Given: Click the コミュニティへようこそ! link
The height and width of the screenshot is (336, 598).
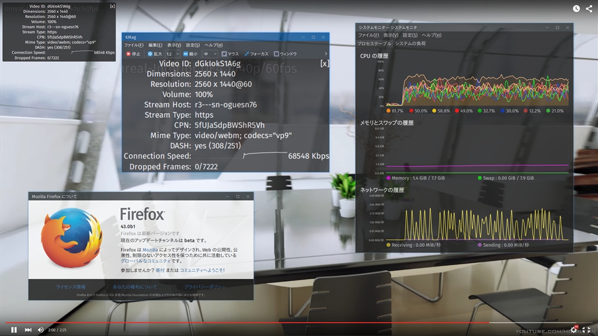Looking at the screenshot, I should pyautogui.click(x=202, y=270).
